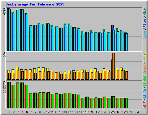The height and width of the screenshot is (115, 148).
Task: Click day 18 on the x-axis
Action: 82,112
